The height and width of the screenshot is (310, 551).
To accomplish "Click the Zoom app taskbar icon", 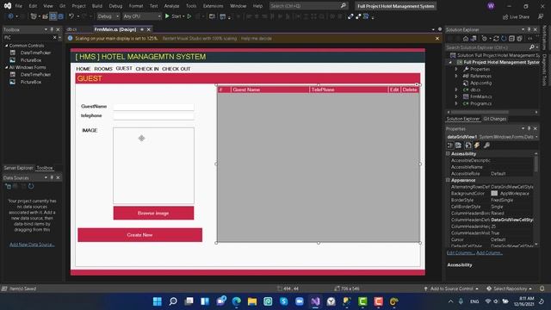I will pyautogui.click(x=300, y=301).
